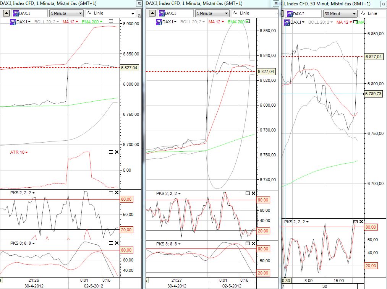Remove PKS 8;8;8 pane in left chart
387x289 pixels.
pyautogui.click(x=117, y=243)
